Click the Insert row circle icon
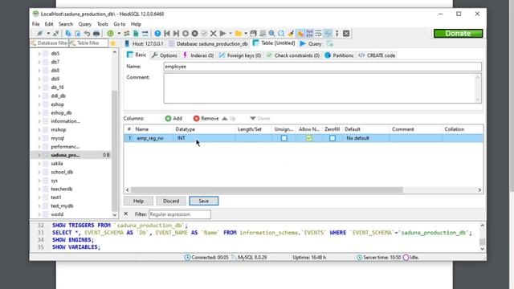 click(x=186, y=34)
